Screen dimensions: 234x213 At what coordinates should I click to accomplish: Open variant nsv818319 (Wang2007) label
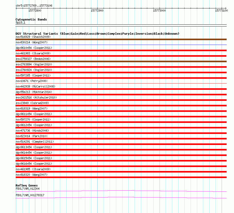click(32, 108)
